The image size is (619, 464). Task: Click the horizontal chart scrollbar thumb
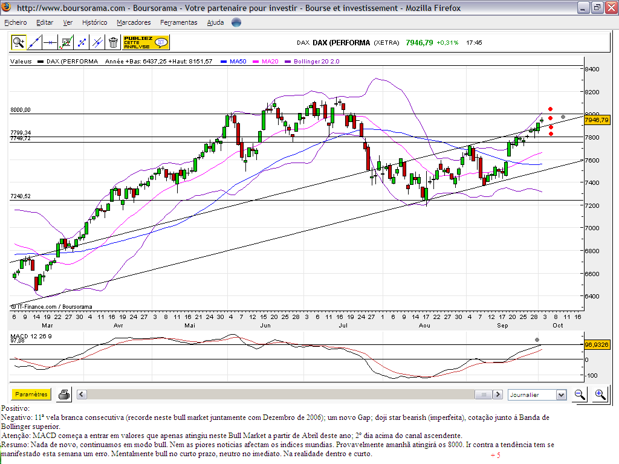pyautogui.click(x=484, y=394)
